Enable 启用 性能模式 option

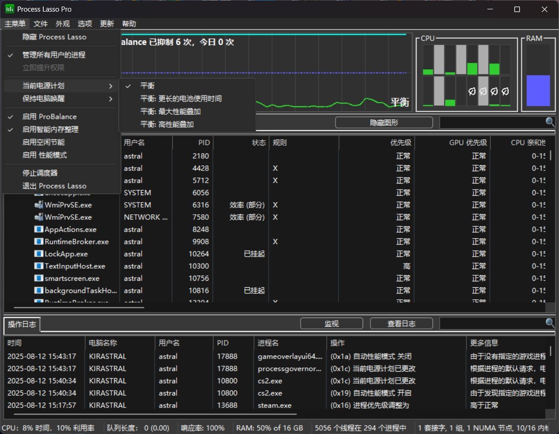click(61, 155)
